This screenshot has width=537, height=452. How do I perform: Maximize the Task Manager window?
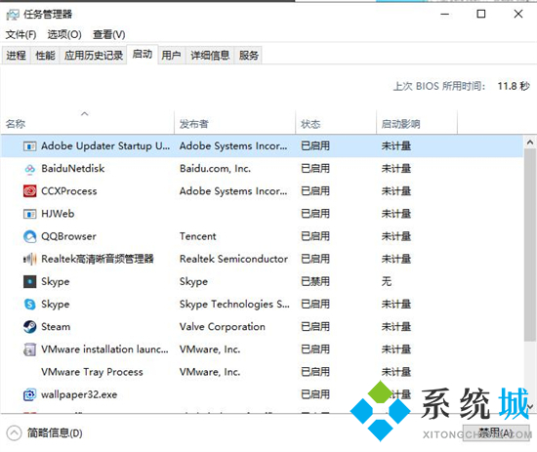point(481,15)
